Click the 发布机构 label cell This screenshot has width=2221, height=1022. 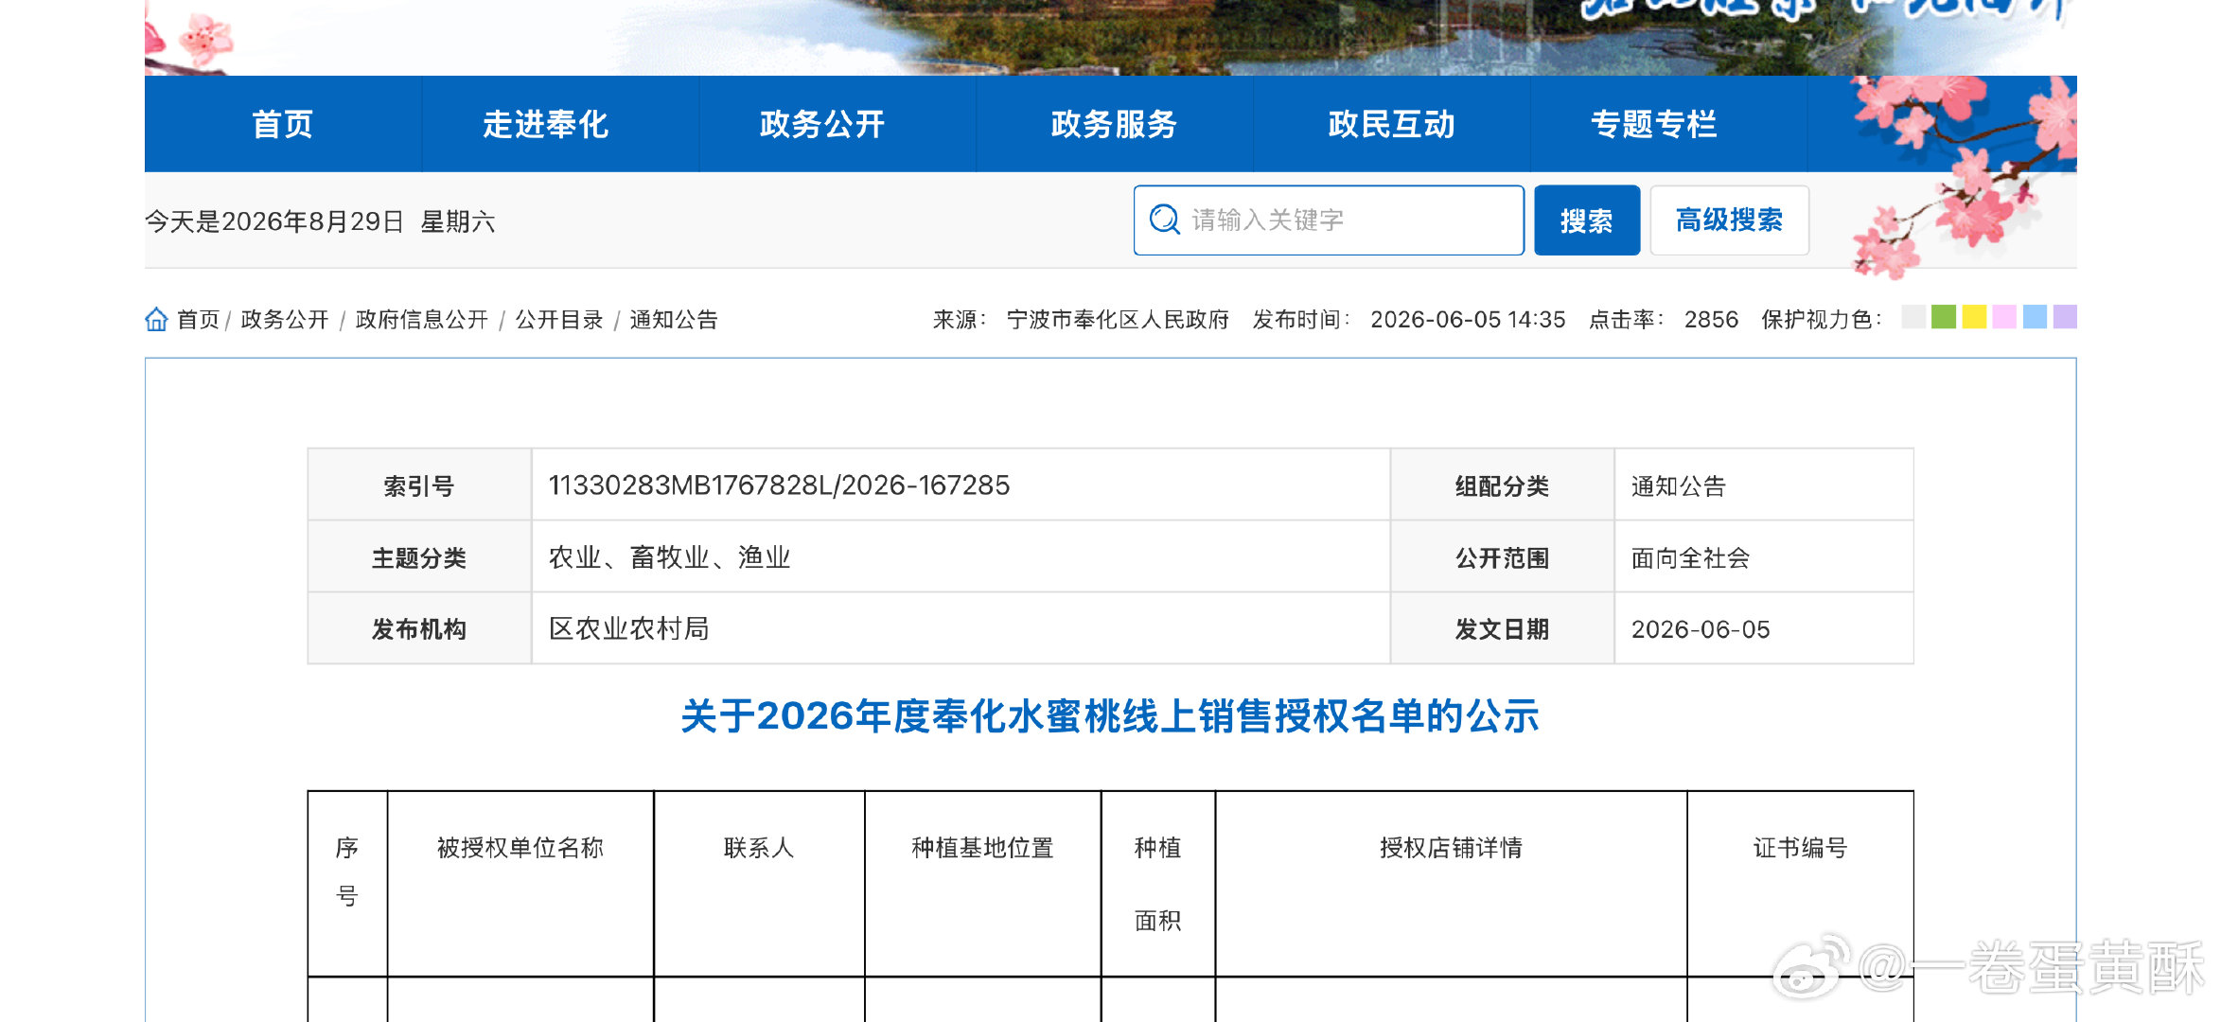tap(419, 628)
